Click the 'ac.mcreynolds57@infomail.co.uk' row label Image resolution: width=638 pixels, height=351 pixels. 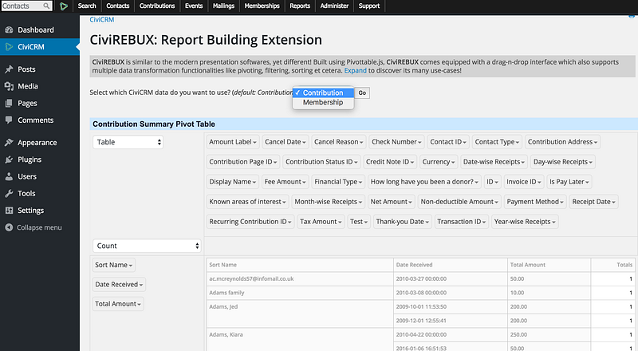click(x=251, y=279)
